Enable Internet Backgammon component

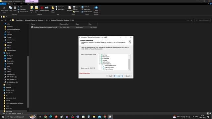[x=103, y=65]
